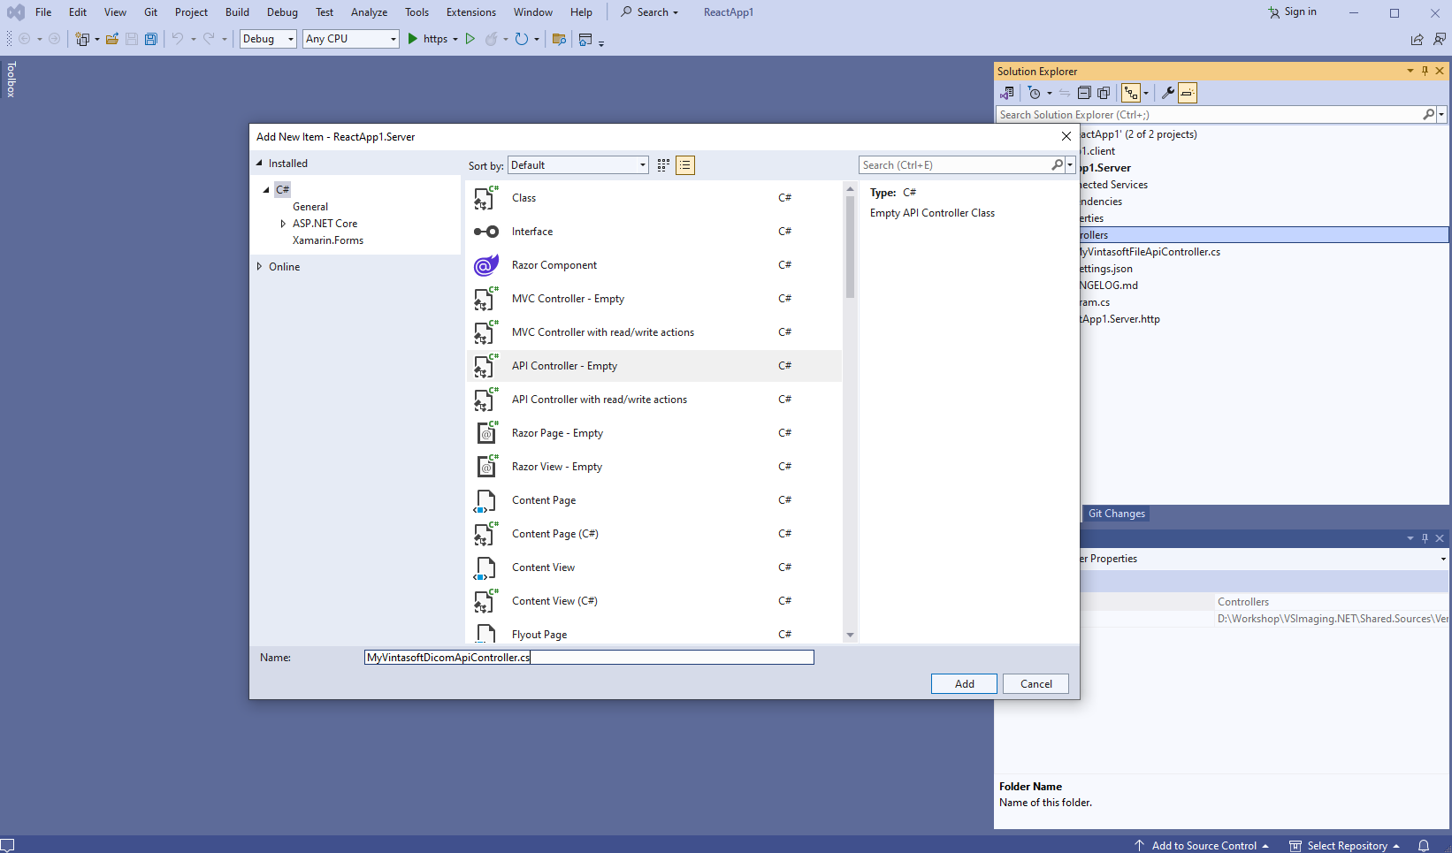Image resolution: width=1452 pixels, height=853 pixels.
Task: Select the Razor Component template icon
Action: (x=485, y=265)
